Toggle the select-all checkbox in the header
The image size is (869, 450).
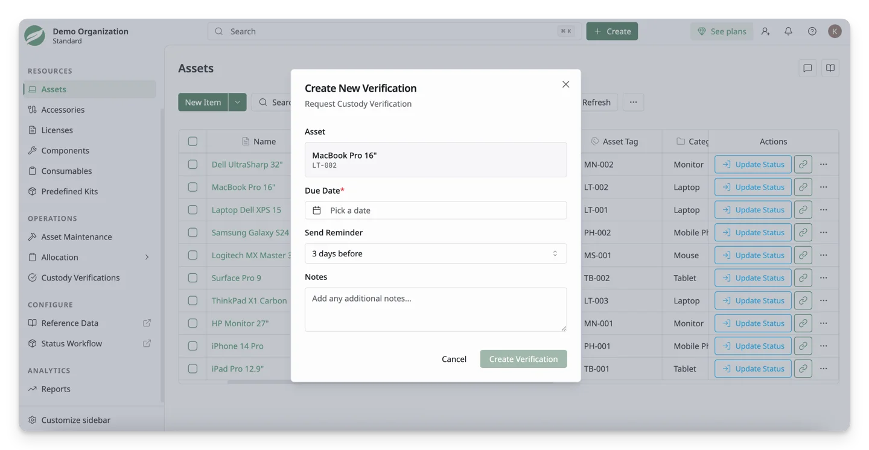pos(193,142)
